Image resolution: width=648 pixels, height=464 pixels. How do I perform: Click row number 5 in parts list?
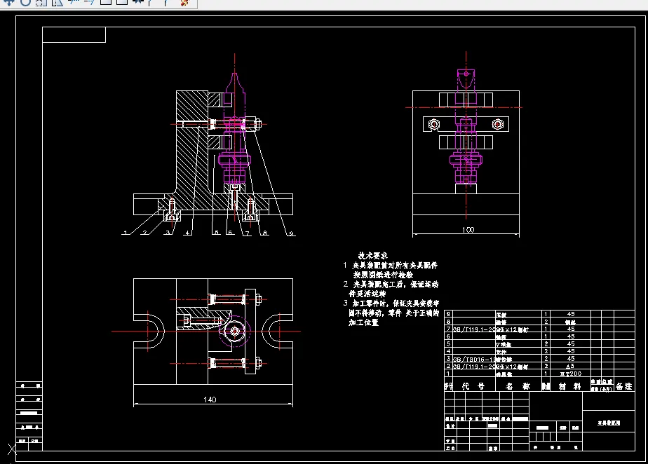coord(448,343)
